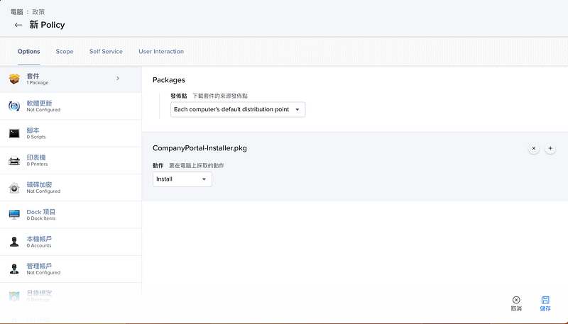Go back using the left arrow

[x=18, y=25]
